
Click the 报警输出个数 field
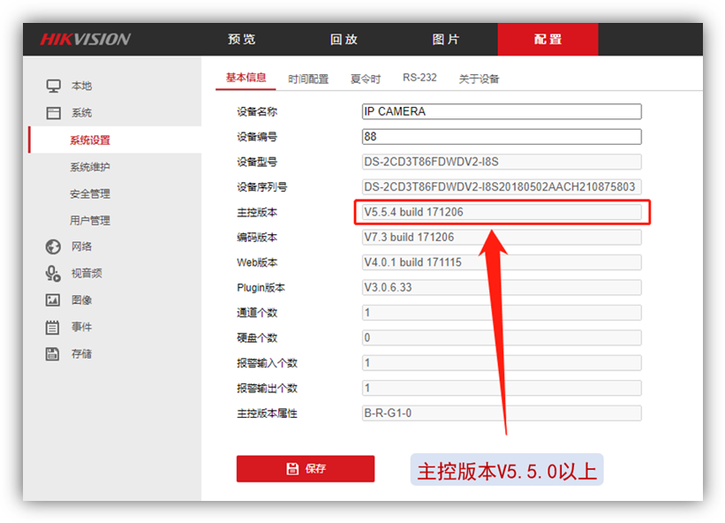pos(502,388)
